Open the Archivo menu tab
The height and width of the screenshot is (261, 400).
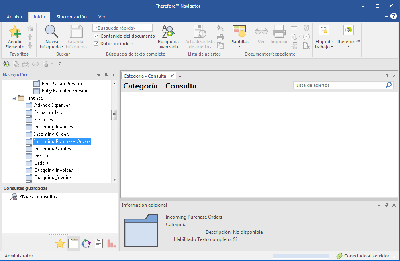14,17
